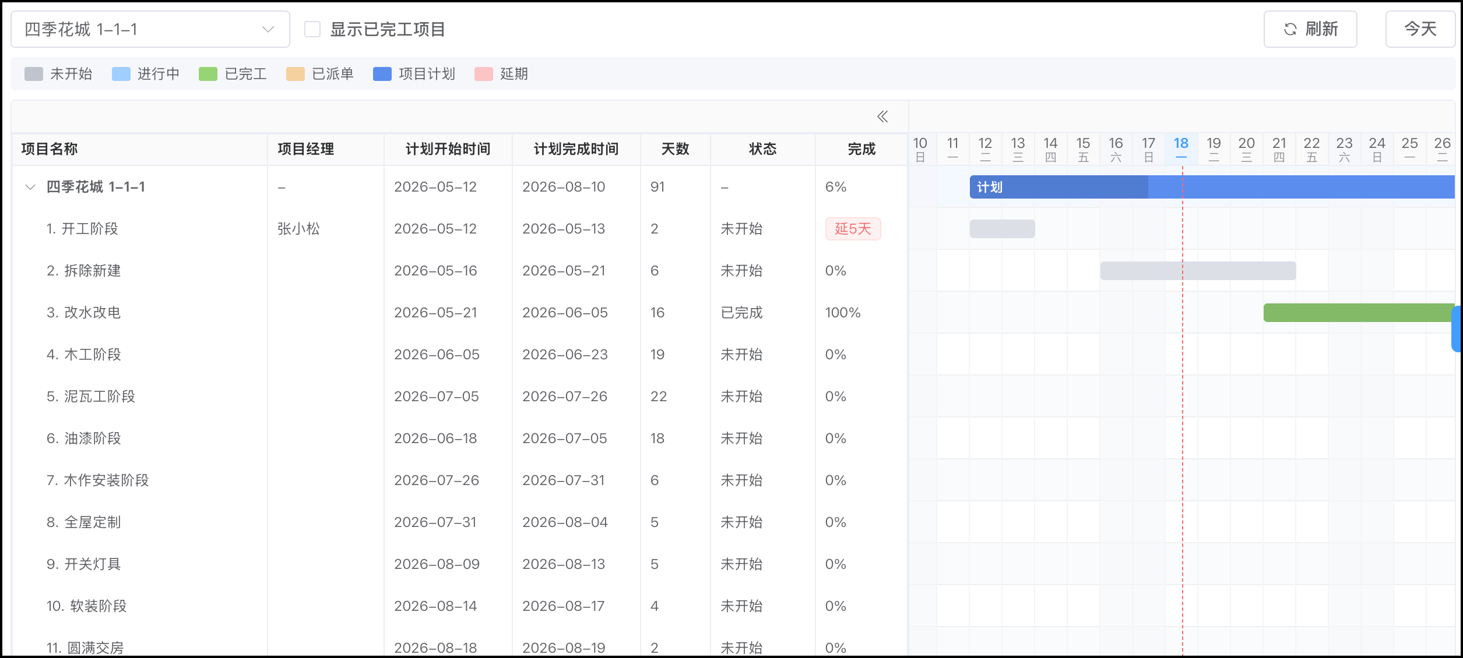
Task: Toggle the 显示已完工项目 checkbox
Action: coord(312,29)
